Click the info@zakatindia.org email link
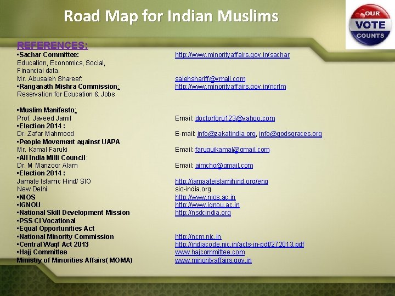The image size is (395, 296). [227, 134]
